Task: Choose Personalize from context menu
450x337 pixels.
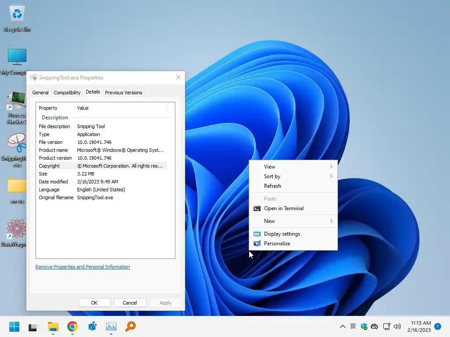Action: coord(293,243)
